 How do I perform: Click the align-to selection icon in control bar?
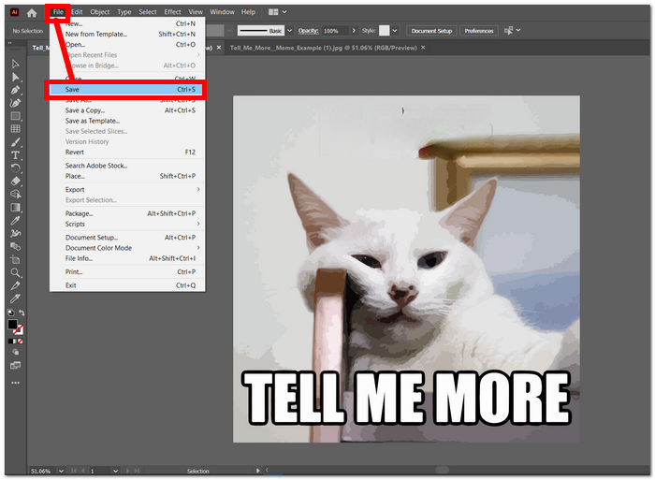pyautogui.click(x=508, y=31)
